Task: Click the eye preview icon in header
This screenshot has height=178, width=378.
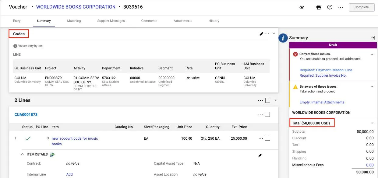Action: (x=302, y=7)
